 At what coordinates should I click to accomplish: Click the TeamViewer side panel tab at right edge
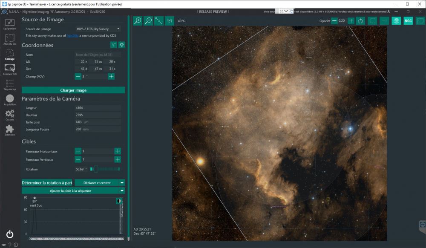coord(423,227)
